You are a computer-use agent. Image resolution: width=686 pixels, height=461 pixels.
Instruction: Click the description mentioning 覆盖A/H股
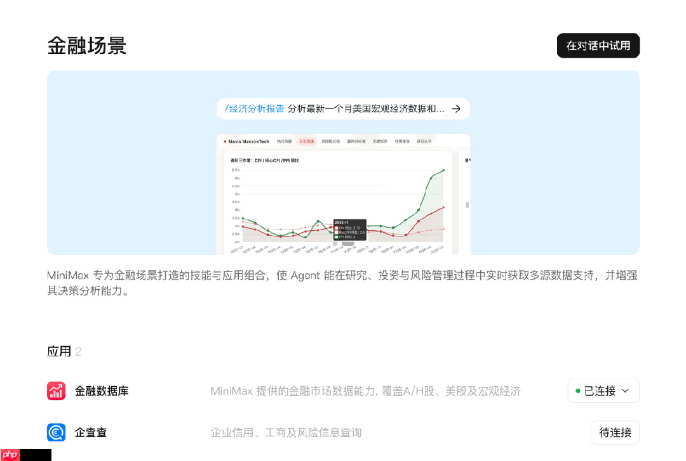click(x=365, y=391)
